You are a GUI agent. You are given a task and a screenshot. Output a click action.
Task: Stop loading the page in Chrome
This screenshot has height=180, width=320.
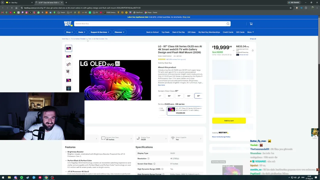click(12, 8)
